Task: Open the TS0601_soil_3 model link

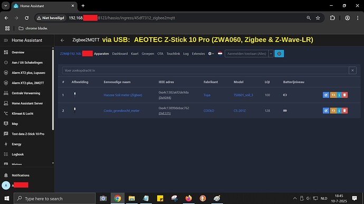Action: click(x=243, y=95)
